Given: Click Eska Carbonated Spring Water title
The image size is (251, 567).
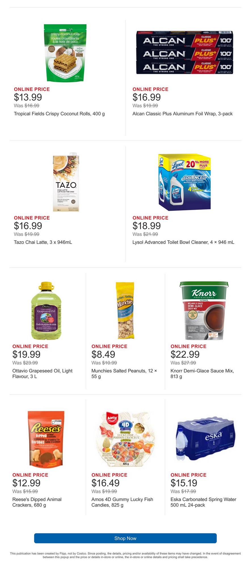Looking at the screenshot, I should (203, 502).
